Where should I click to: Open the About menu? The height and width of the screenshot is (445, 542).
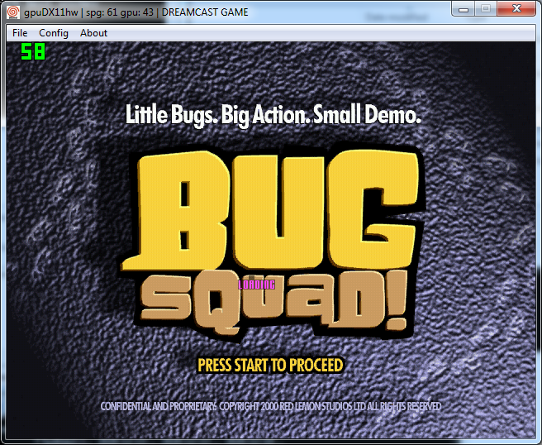(93, 33)
